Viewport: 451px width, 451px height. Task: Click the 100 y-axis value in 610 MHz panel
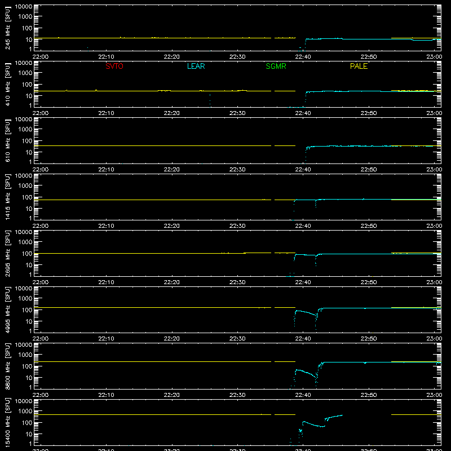[x=27, y=141]
